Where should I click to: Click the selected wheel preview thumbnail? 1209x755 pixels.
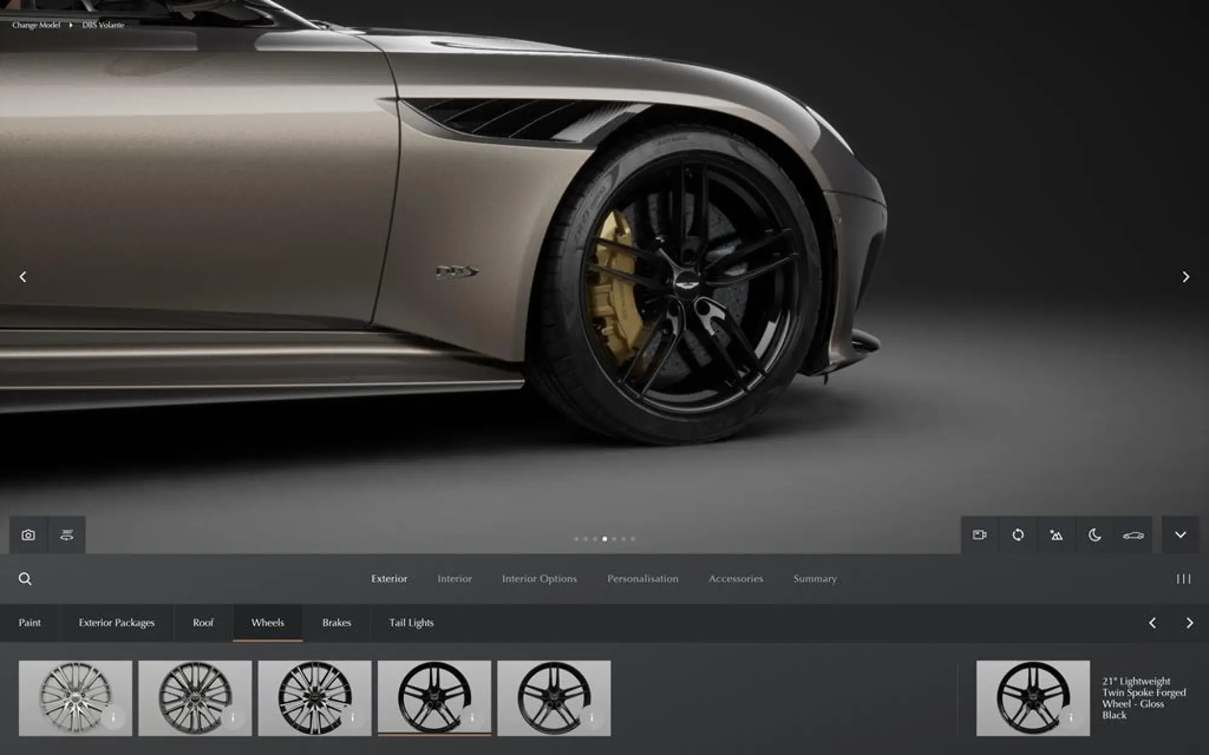[1033, 698]
